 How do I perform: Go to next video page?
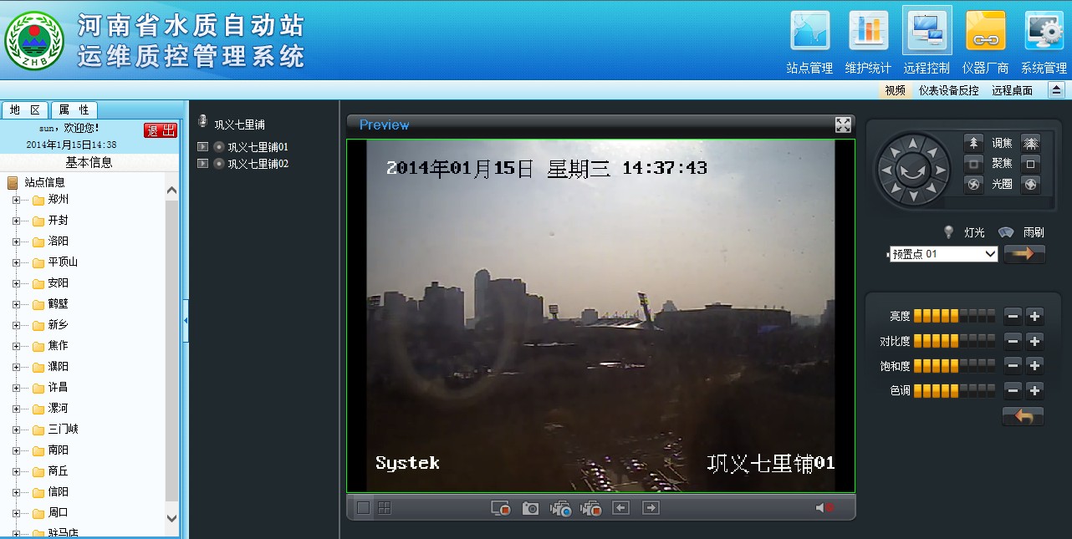pos(651,507)
